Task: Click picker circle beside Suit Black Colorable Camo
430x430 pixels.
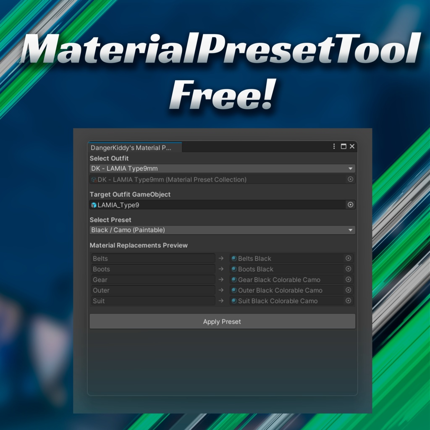Action: point(348,301)
